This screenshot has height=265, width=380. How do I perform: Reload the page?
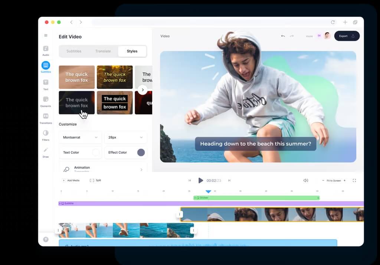coord(333,22)
